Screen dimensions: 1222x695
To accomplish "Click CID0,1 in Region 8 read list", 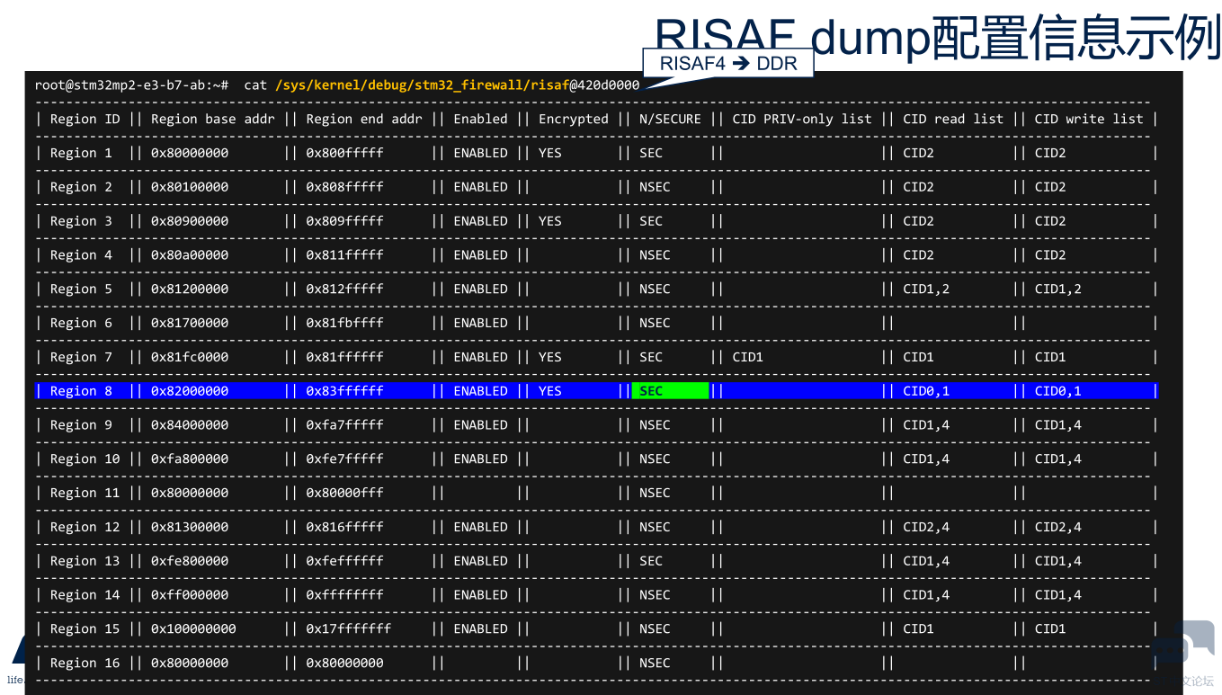I will (926, 391).
